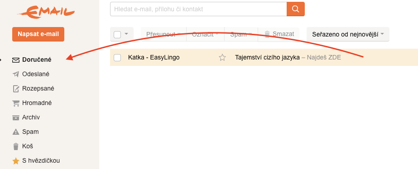This screenshot has height=169, width=418.
Task: Click the S hvězdičkou gold star icon
Action: [16, 161]
